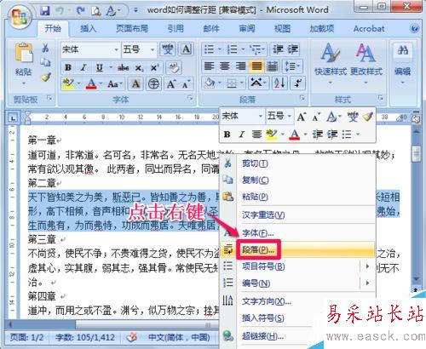Open the 编辑 editing group
The image size is (426, 349).
coord(402,63)
